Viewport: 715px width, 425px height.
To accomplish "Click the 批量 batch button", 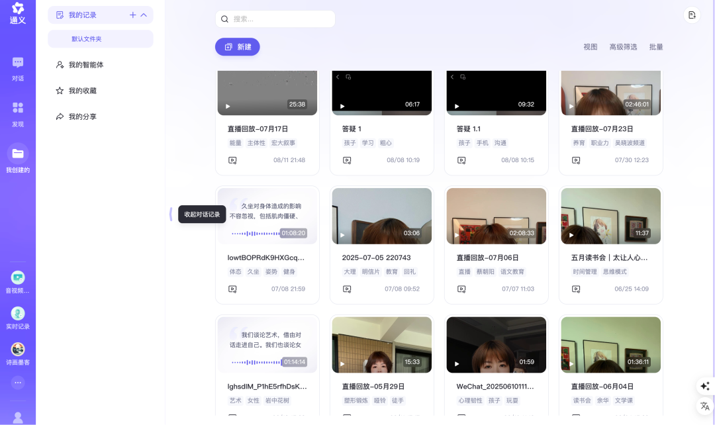I will (655, 47).
